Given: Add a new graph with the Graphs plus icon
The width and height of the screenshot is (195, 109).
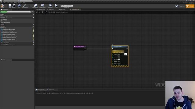Looking at the screenshot, I should 33,14.
